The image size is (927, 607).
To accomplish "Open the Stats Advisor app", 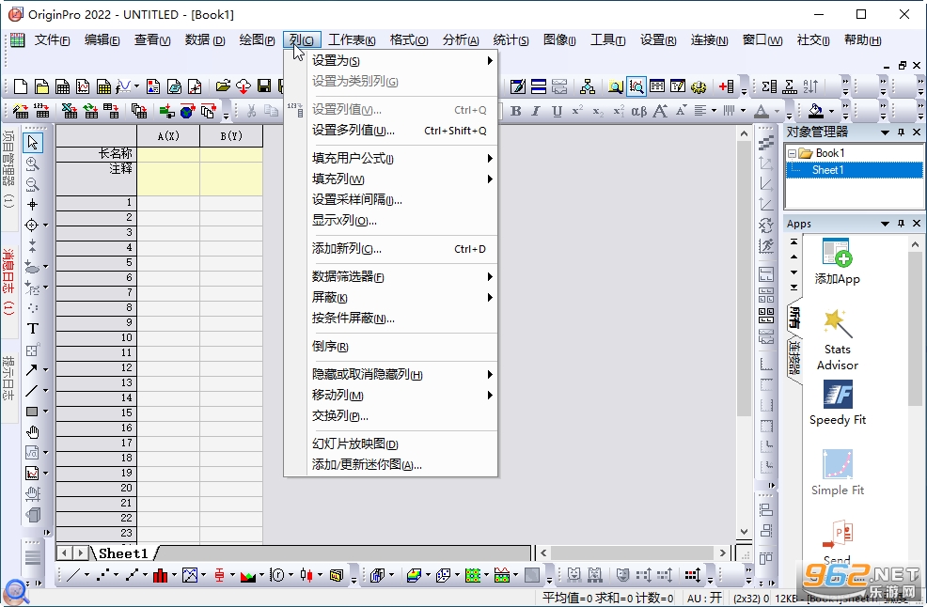I will click(x=837, y=340).
